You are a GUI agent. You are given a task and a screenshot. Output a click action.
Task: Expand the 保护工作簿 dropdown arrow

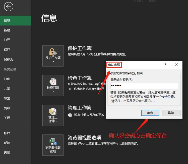click(53, 62)
